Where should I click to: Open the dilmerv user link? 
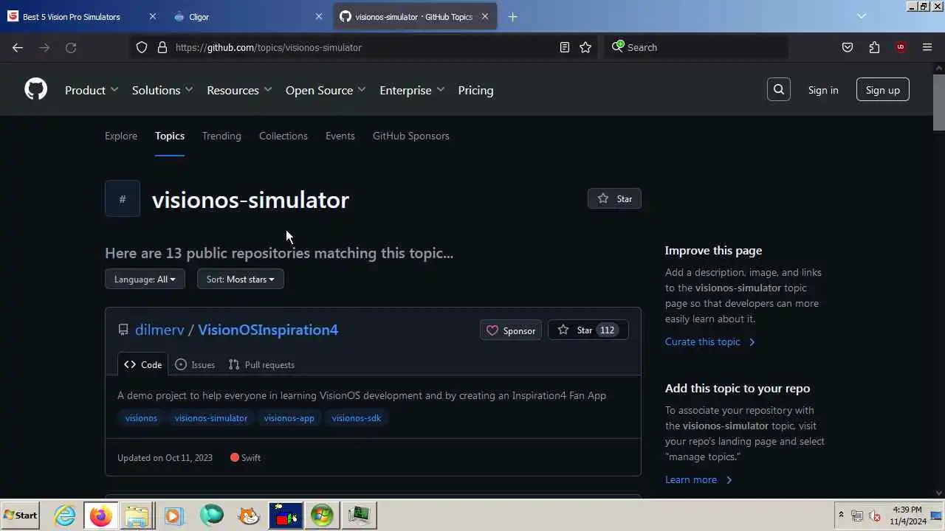coord(159,330)
